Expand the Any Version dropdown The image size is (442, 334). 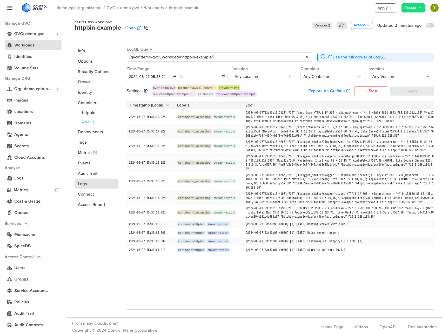401,77
